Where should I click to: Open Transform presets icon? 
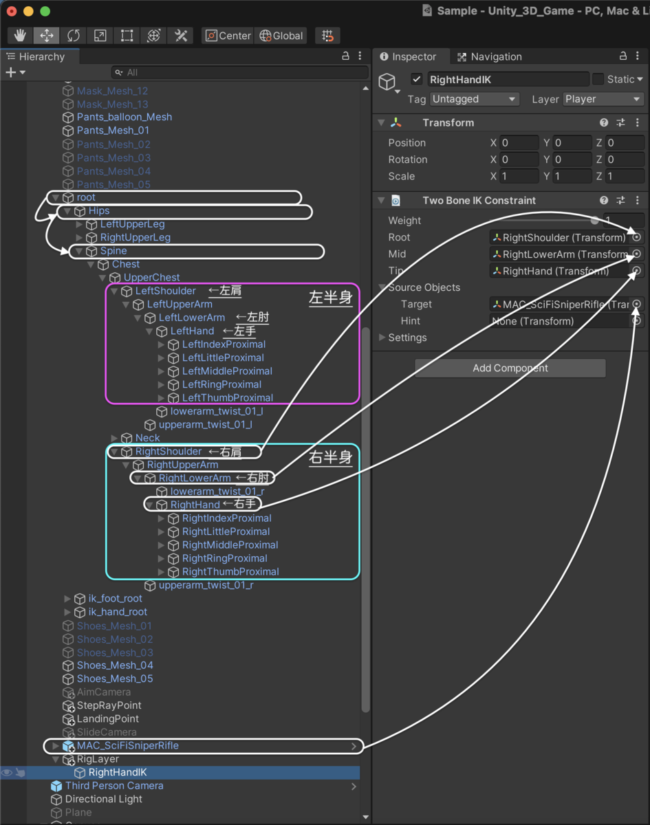pyautogui.click(x=620, y=122)
